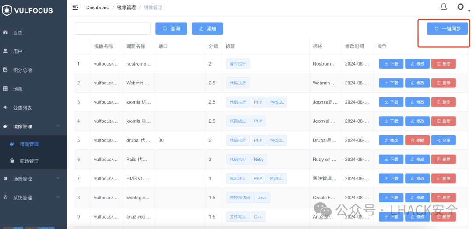Click the 漏洞名称 column header

click(136, 46)
